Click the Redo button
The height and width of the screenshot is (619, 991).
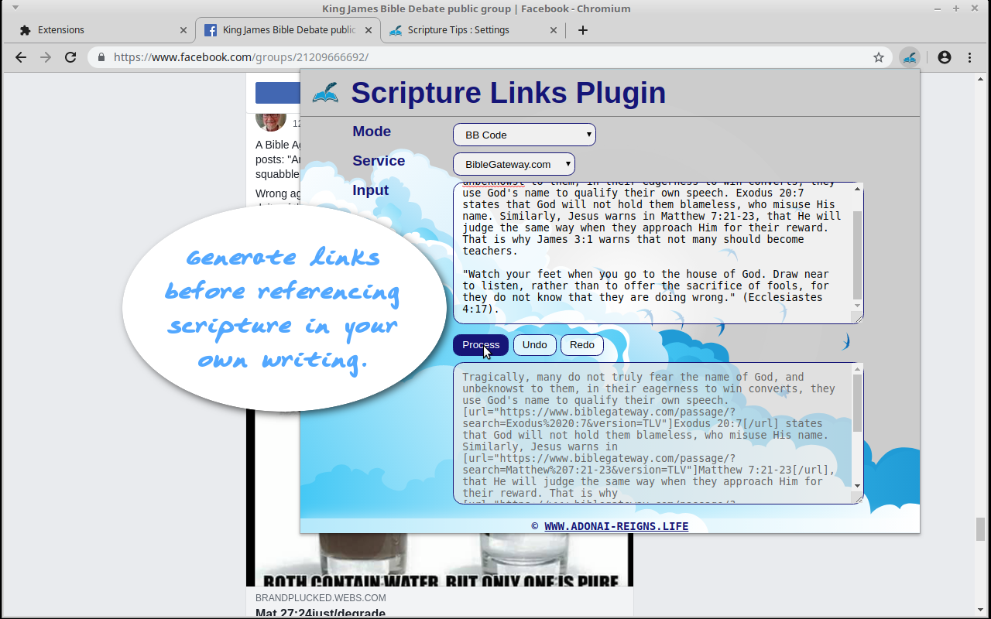[582, 345]
